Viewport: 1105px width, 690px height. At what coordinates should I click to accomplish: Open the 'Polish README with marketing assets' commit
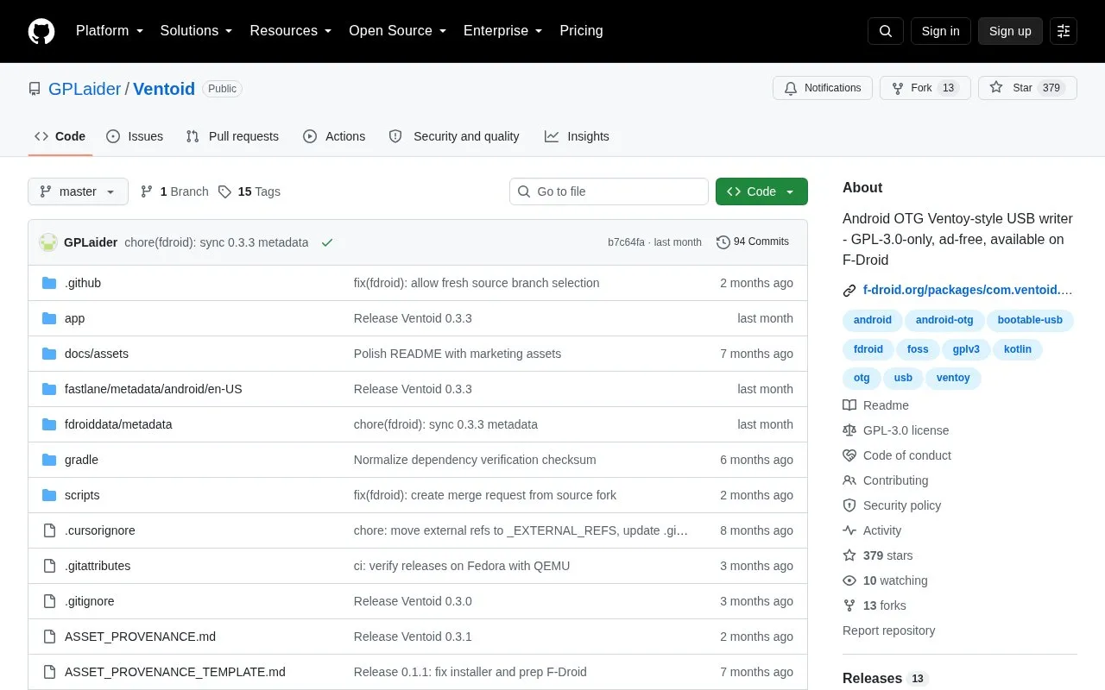[458, 354]
